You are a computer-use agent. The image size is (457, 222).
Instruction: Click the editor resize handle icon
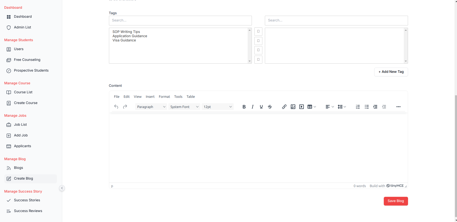[x=406, y=186]
